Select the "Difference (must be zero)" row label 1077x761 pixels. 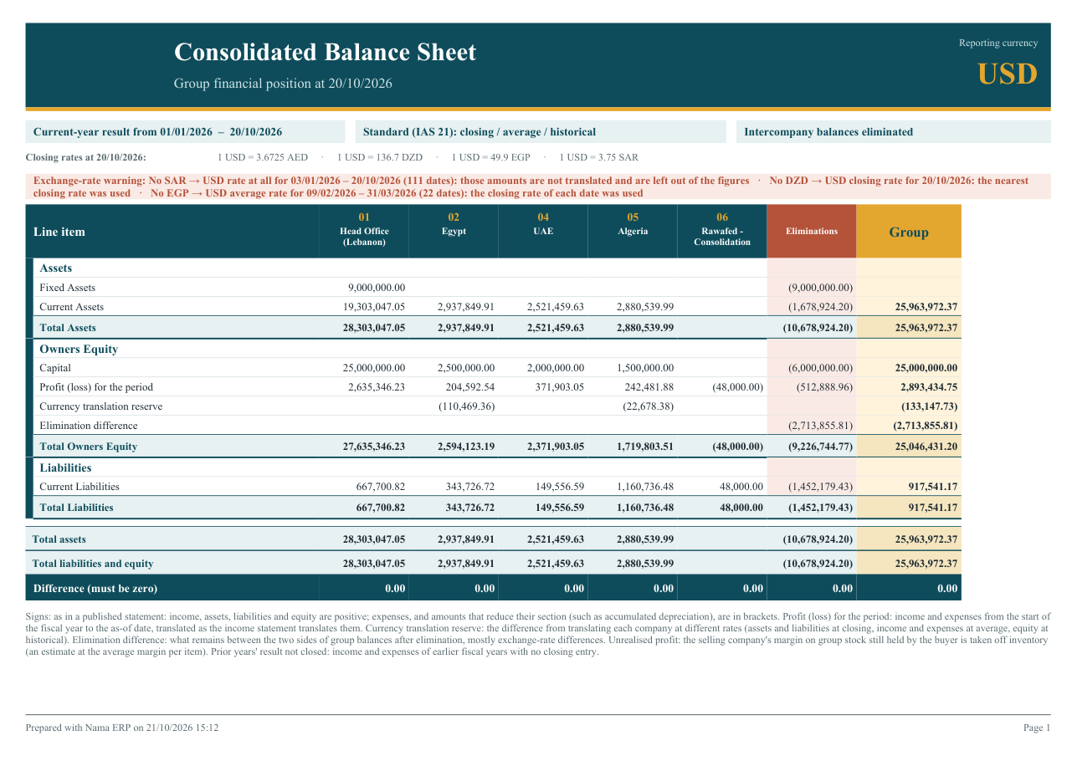(x=95, y=589)
